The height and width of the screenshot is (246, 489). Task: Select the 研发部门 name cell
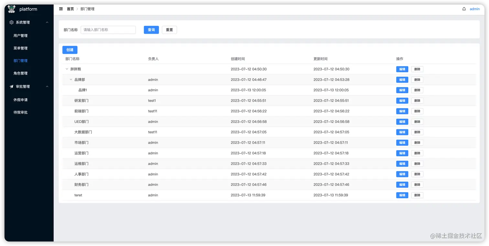81,101
